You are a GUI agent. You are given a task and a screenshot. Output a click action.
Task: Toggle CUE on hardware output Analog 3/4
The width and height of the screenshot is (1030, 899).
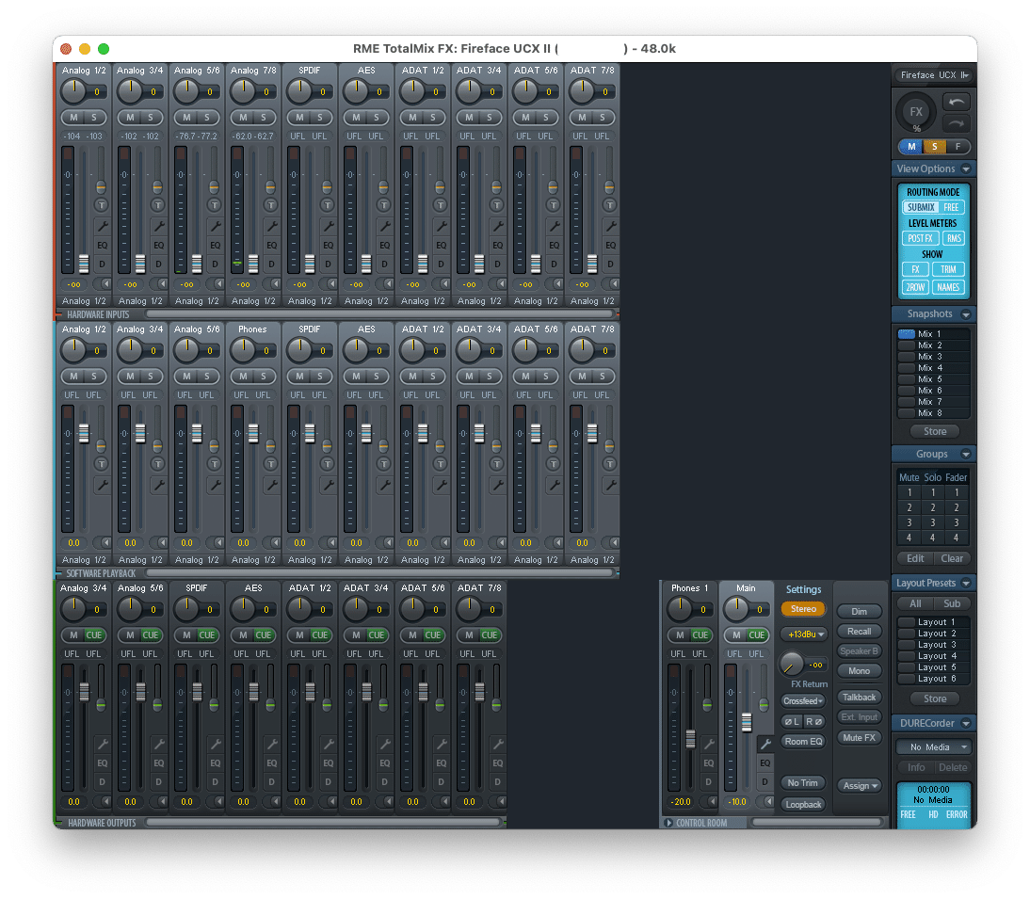pos(94,635)
